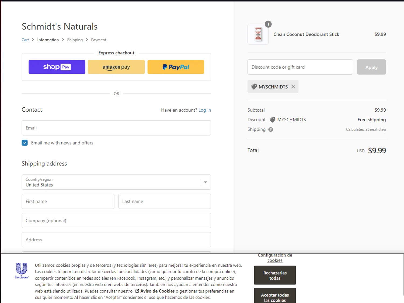
Task: Remove the MYSCHMIDTS discount code tag
Action: tap(293, 87)
